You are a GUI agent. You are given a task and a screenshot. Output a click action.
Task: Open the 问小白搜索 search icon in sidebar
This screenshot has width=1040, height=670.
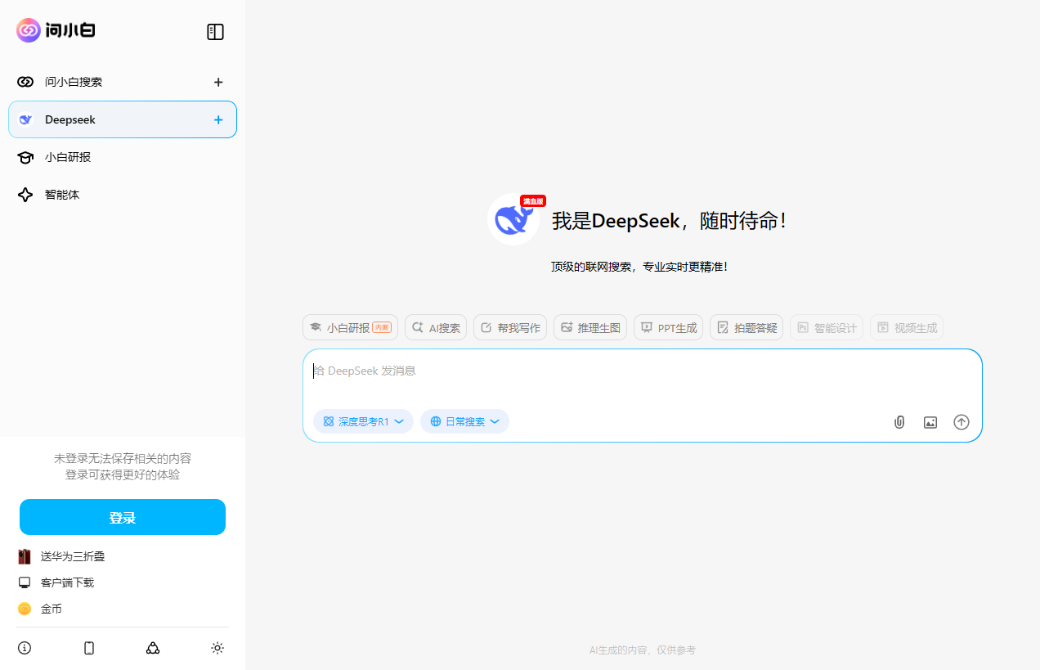pyautogui.click(x=25, y=82)
